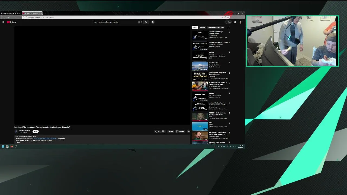This screenshot has width=347, height=195.
Task: Click the magnifier search button
Action: click(x=146, y=22)
